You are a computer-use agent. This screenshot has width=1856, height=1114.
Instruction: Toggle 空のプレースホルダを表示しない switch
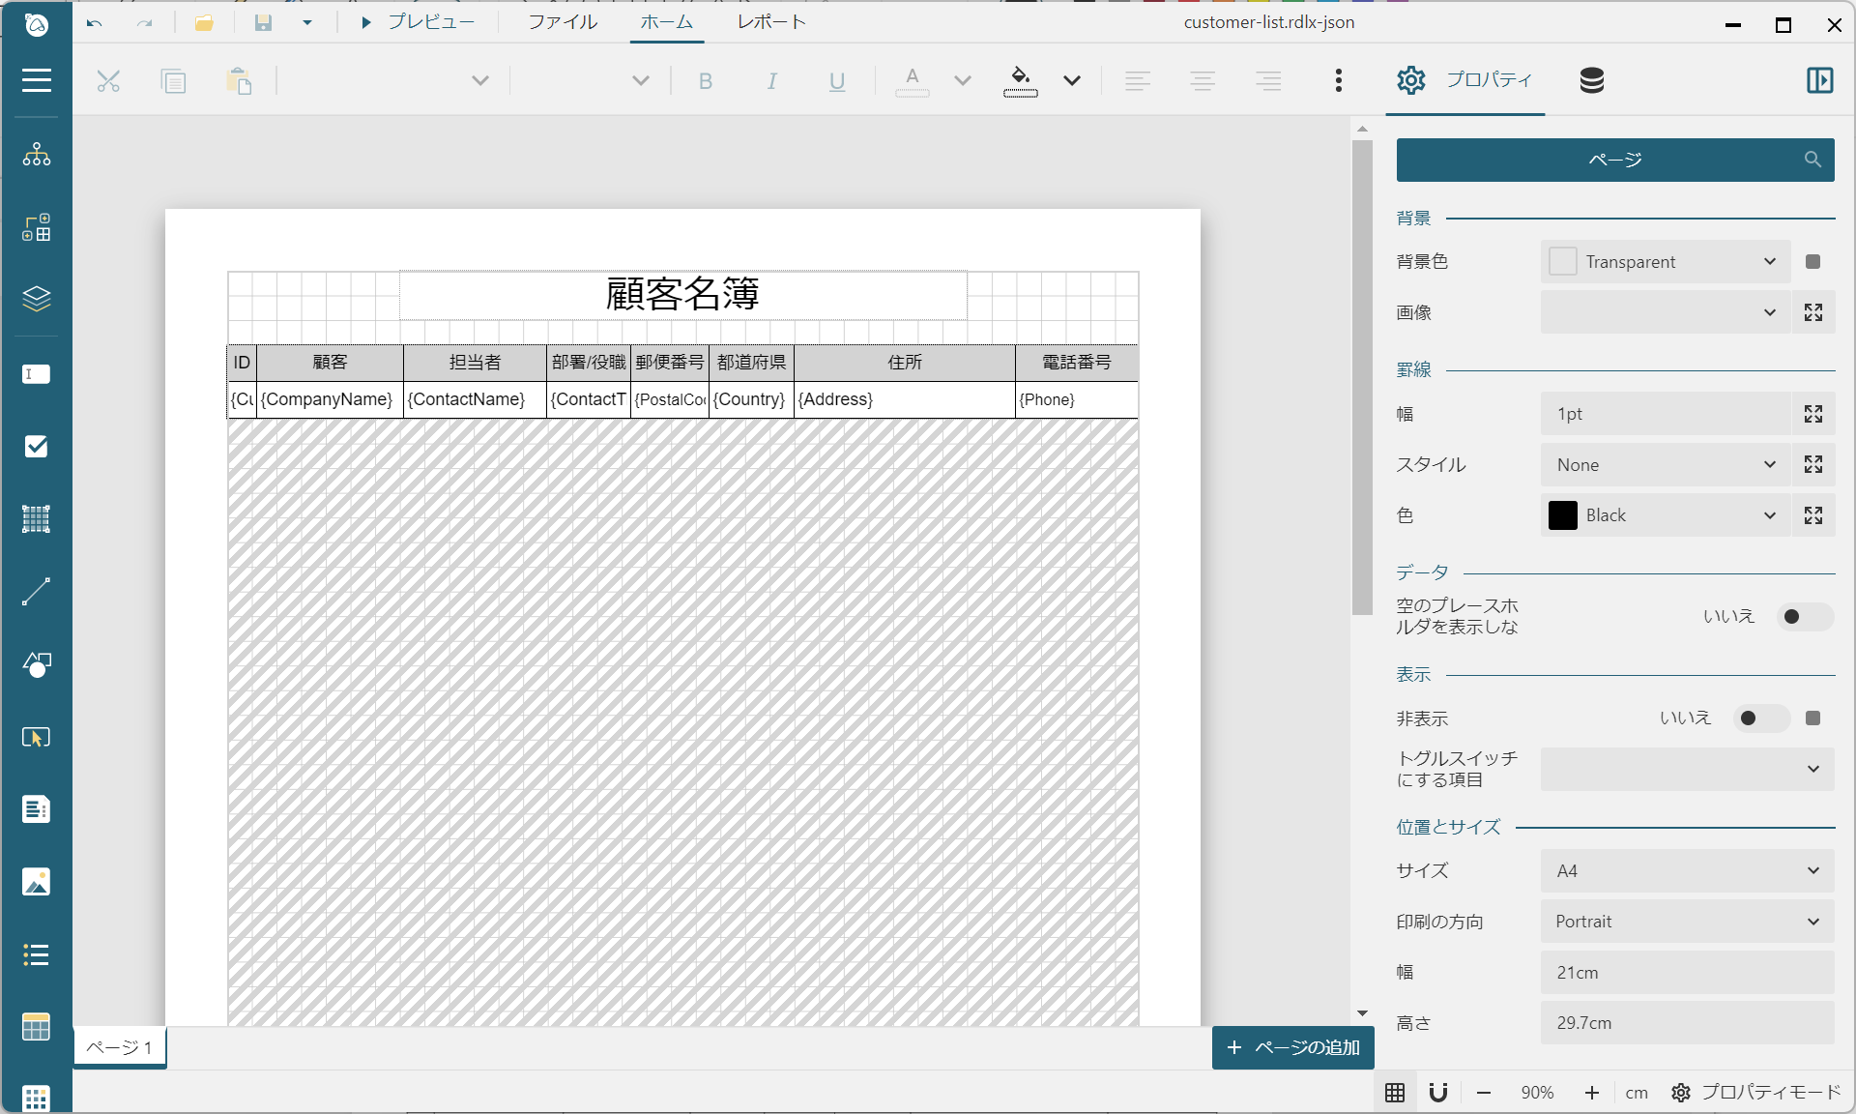tap(1804, 617)
